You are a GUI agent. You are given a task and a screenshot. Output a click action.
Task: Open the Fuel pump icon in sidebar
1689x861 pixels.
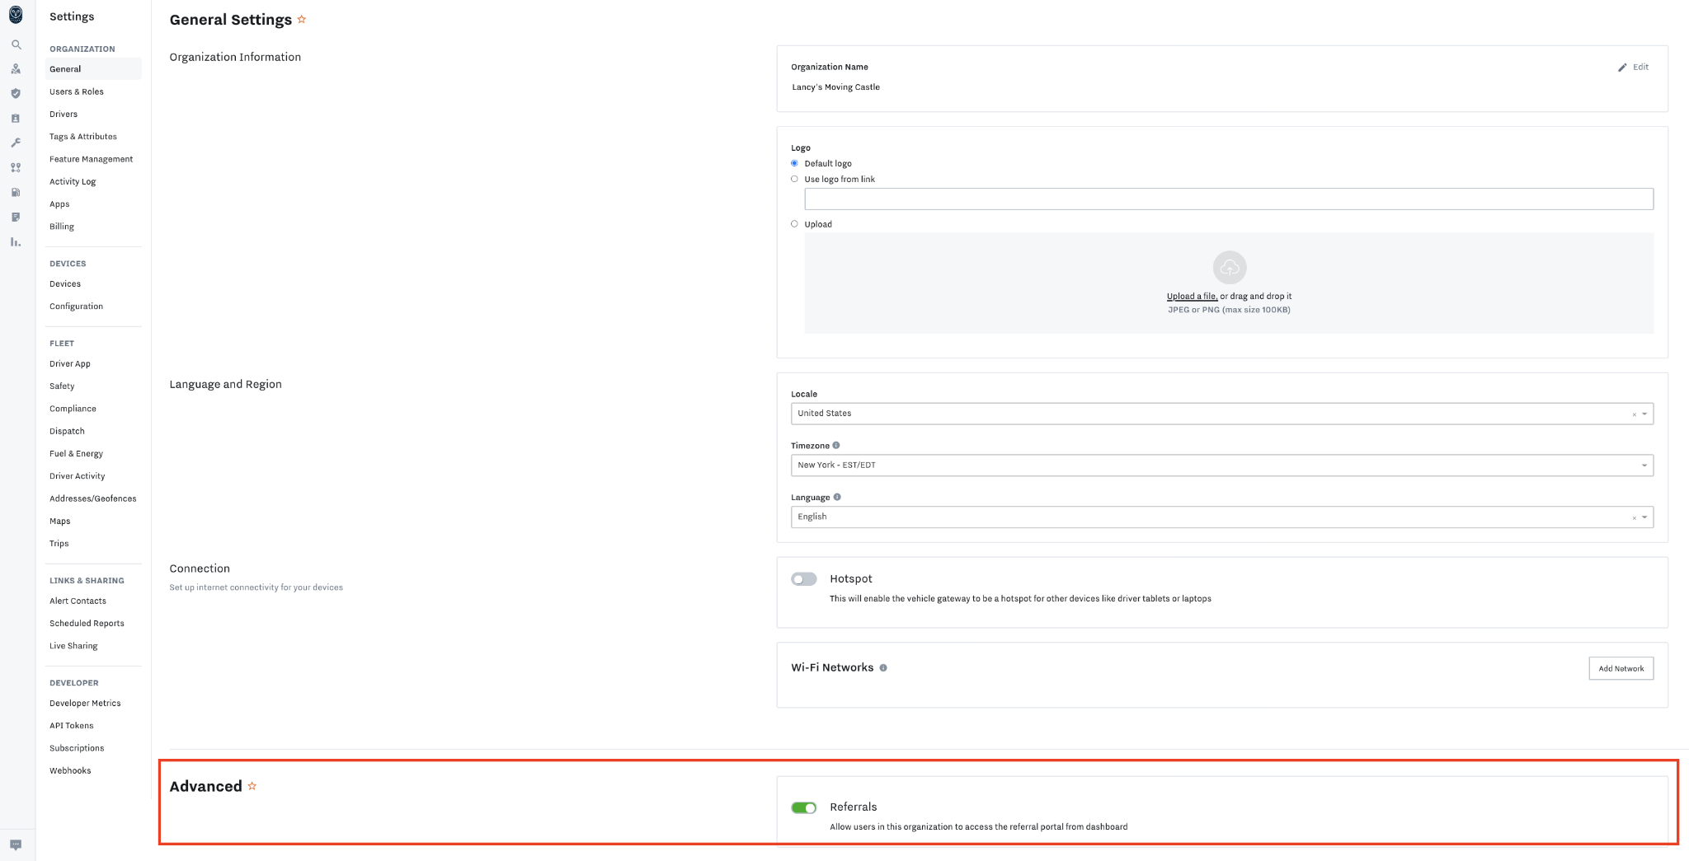16,192
